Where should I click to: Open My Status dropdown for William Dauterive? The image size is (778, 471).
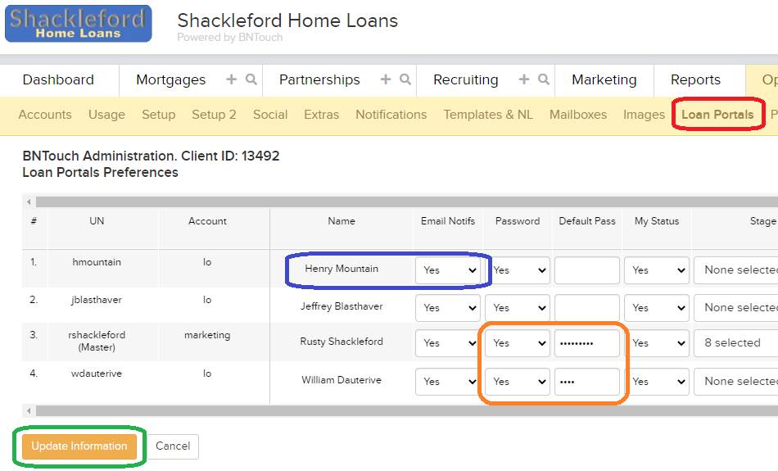pos(657,381)
